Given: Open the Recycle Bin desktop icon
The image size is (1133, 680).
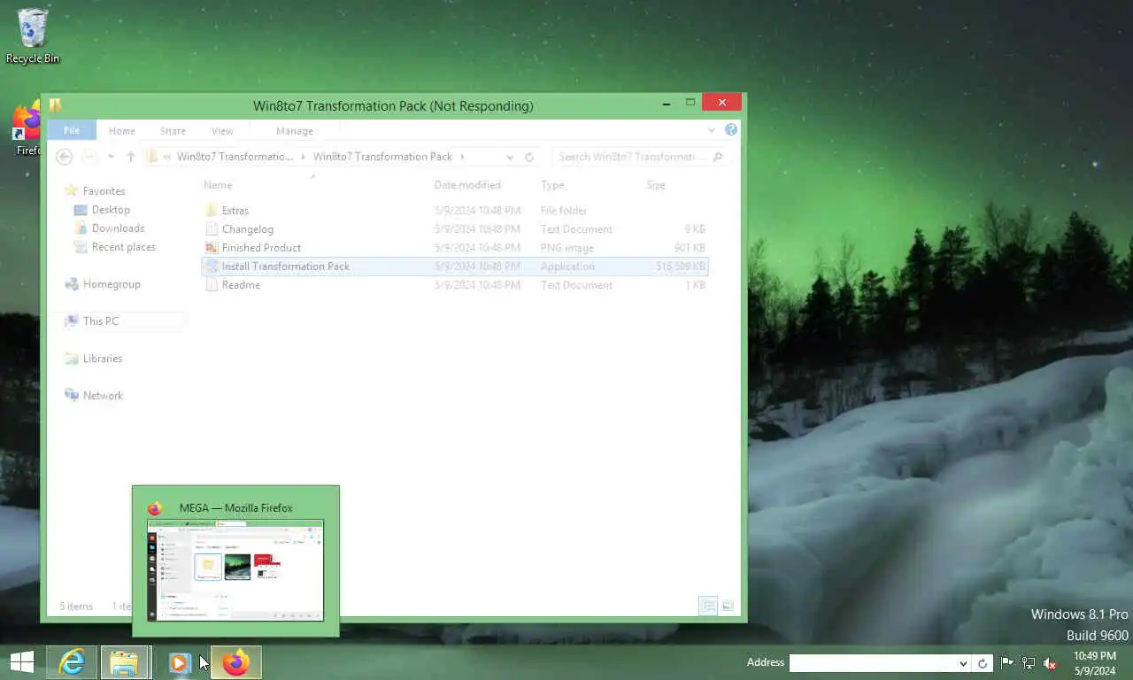Looking at the screenshot, I should point(33,35).
